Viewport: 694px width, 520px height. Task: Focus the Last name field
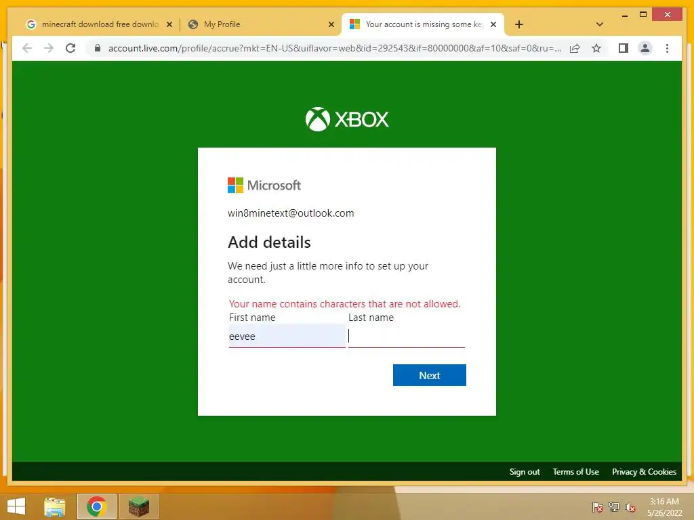point(407,336)
